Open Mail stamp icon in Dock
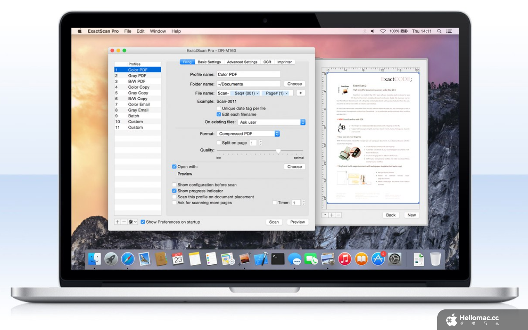This screenshot has height=330, width=528. 144,259
